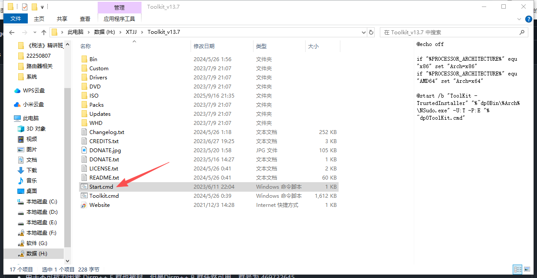537x278 pixels.
Task: Open the Website internet shortcut
Action: coord(99,205)
